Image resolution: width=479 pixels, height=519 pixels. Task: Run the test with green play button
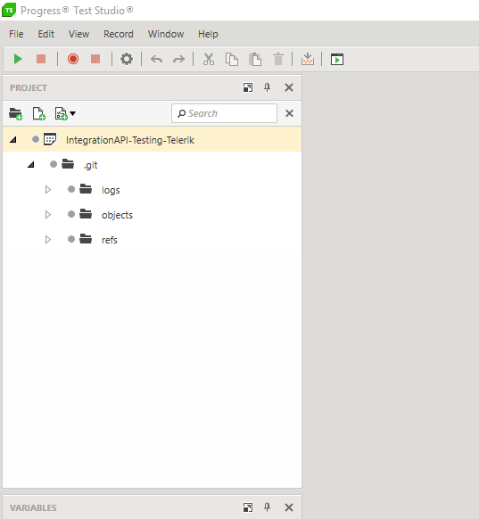(x=18, y=59)
